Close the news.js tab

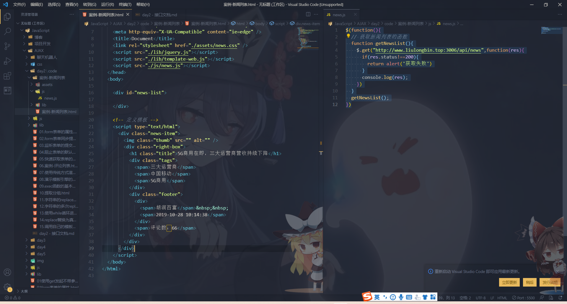[x=355, y=14]
